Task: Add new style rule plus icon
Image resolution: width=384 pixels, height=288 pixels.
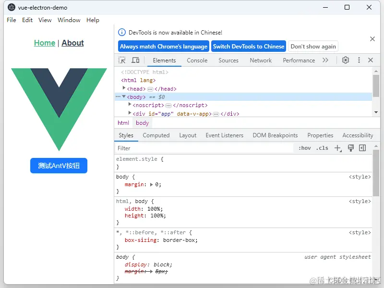Action: coord(338,148)
